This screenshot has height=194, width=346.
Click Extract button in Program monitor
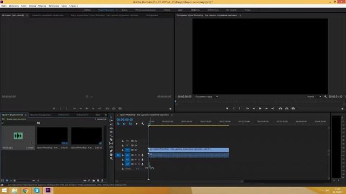tap(287, 108)
